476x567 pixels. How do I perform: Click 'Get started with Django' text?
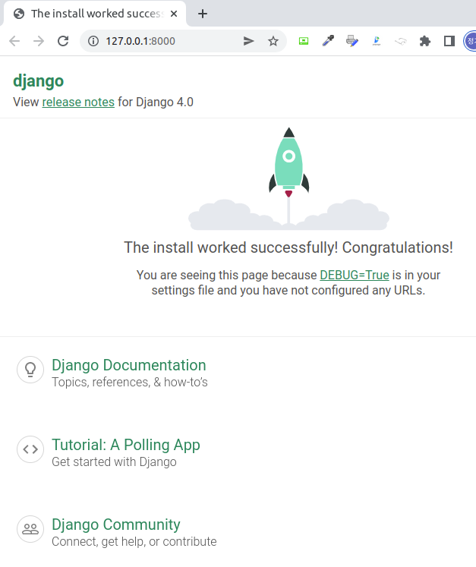pos(114,462)
